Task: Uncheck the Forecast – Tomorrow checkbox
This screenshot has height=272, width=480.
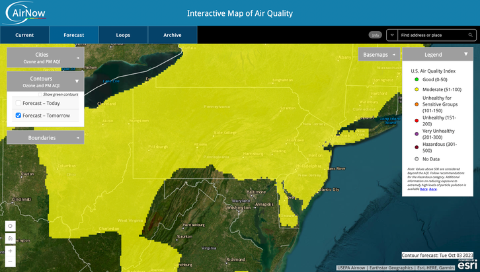Action: [19, 116]
